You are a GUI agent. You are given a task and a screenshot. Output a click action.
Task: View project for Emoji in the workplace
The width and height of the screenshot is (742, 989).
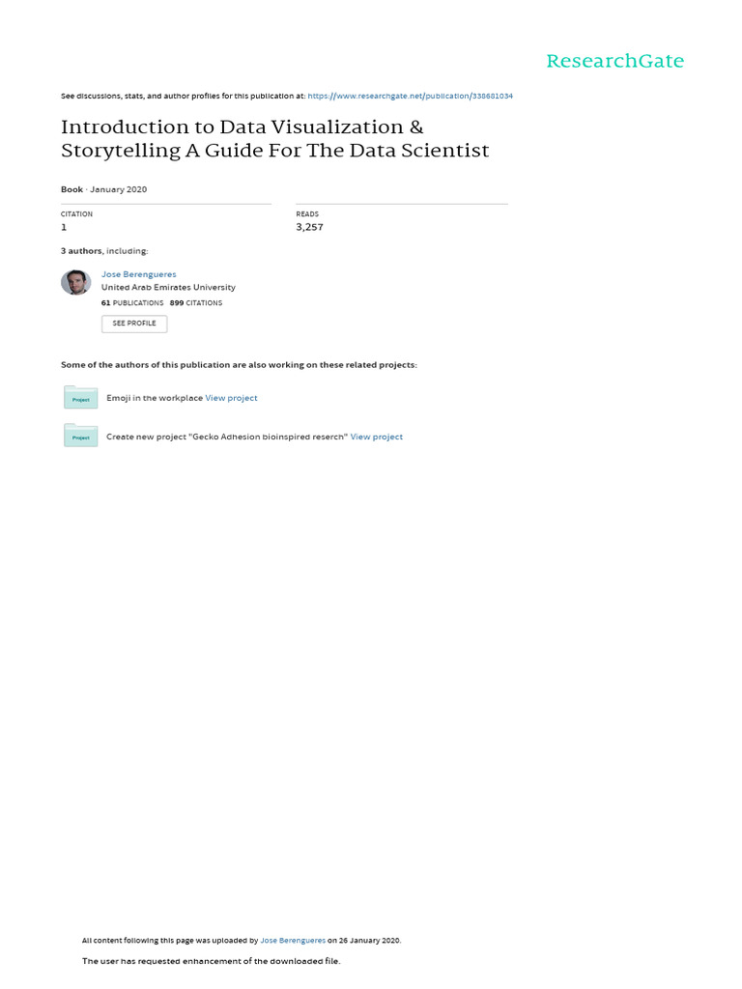pyautogui.click(x=232, y=398)
